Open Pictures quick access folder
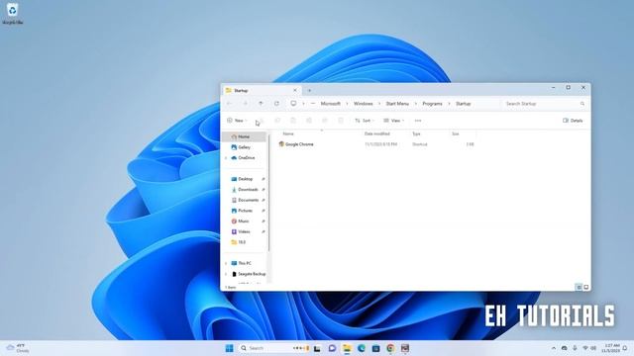 (x=245, y=211)
